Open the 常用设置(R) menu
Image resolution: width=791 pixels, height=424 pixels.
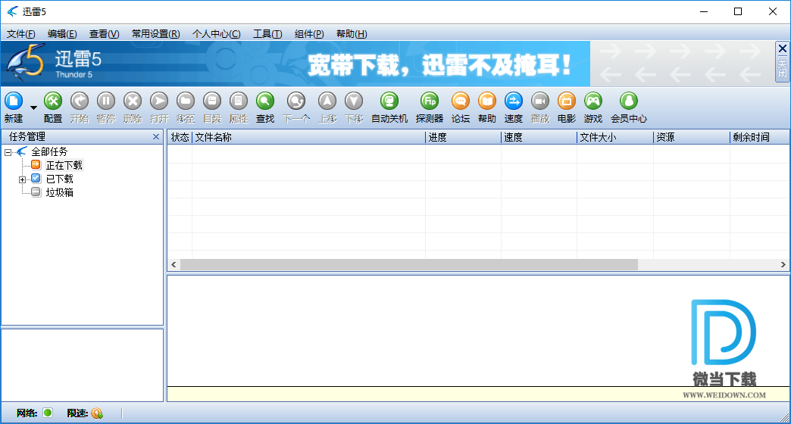point(155,34)
